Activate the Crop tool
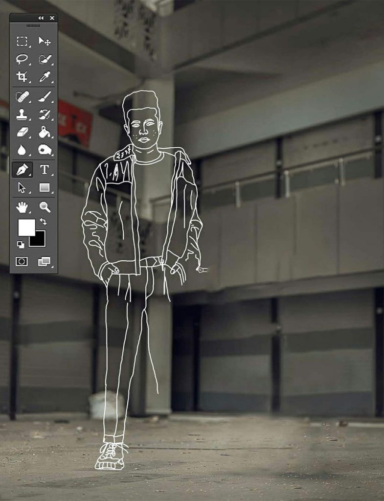384x501 pixels. [22, 77]
